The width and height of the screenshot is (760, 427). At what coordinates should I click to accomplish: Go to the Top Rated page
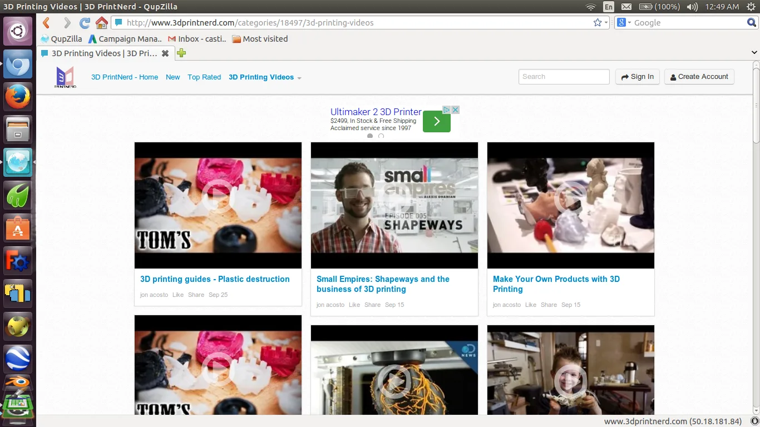[x=204, y=77]
